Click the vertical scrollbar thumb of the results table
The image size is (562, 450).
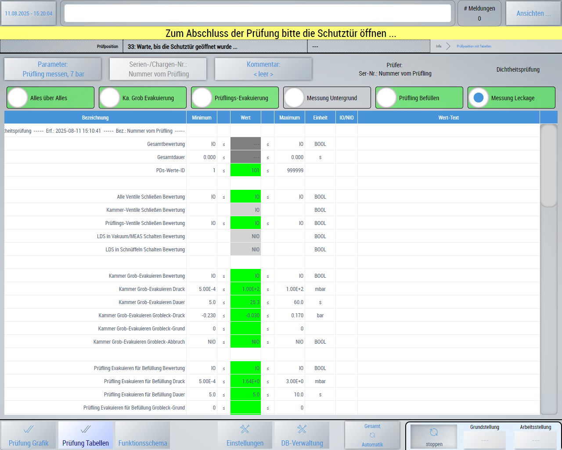tap(548, 166)
